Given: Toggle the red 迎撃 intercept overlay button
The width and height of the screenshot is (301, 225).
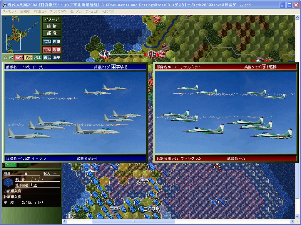Looking at the screenshot, I should coord(56,50).
